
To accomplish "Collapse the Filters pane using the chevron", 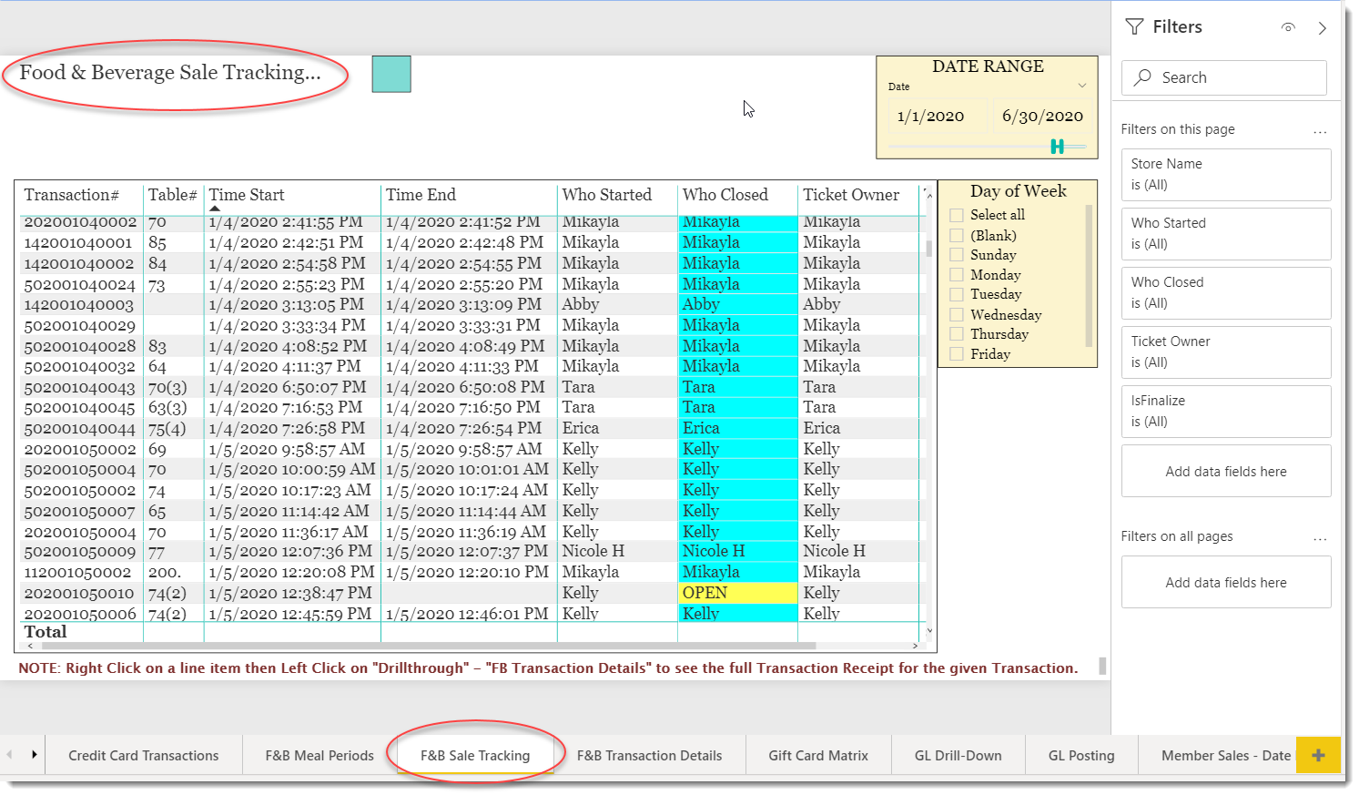I will point(1323,27).
